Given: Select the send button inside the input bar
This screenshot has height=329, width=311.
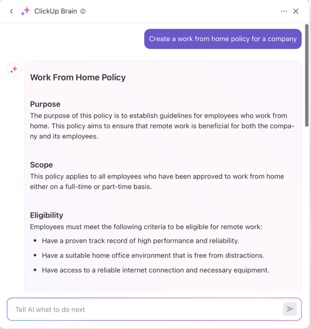Looking at the screenshot, I should [290, 309].
